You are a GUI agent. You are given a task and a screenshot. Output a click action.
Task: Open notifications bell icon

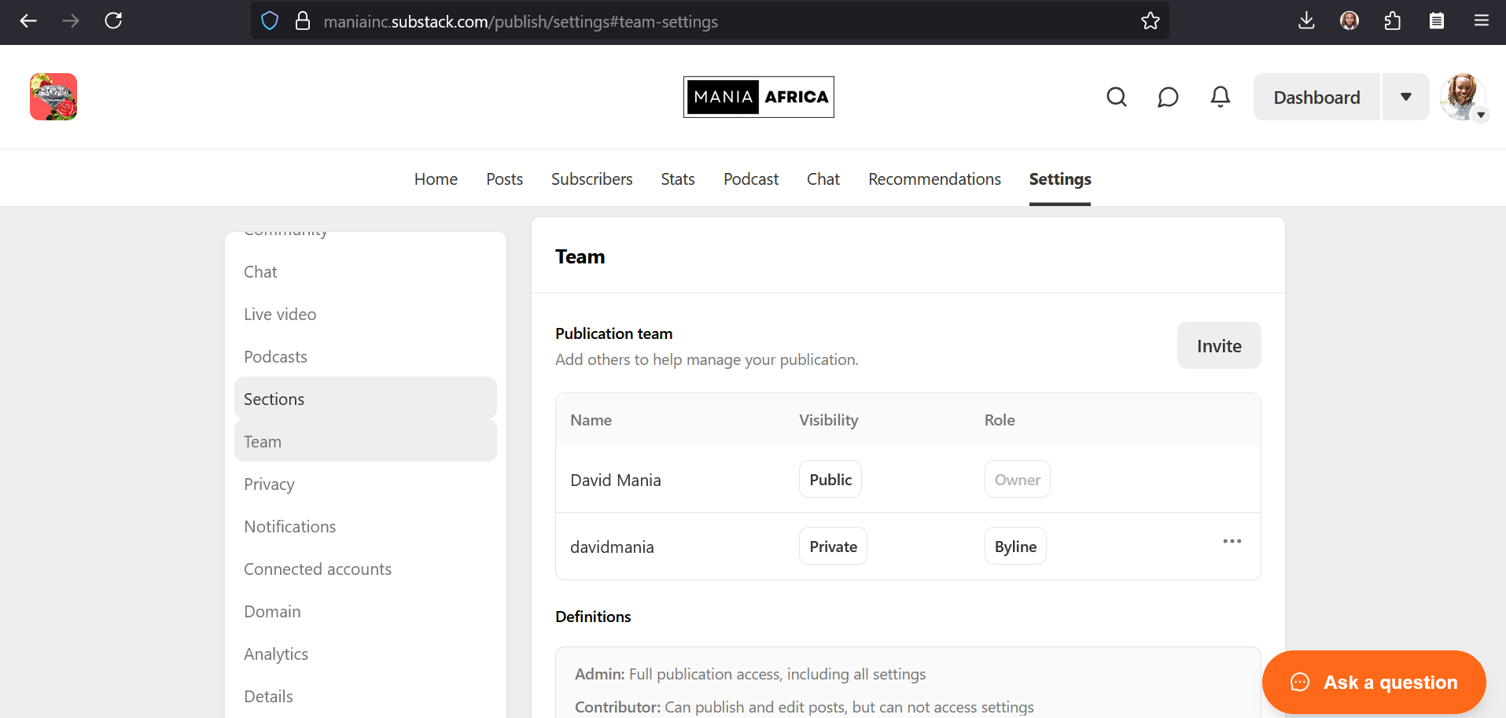click(x=1221, y=97)
